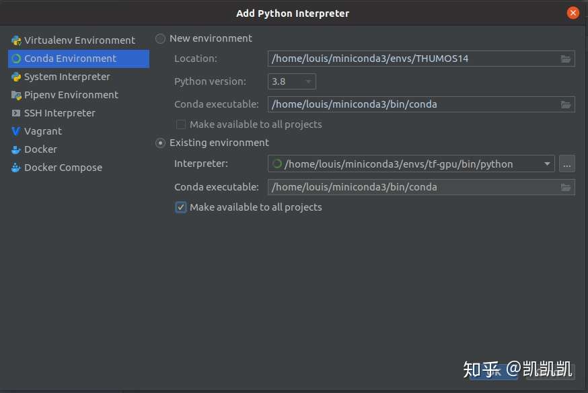Viewport: 588px width, 393px height.
Task: Click the upper Conda executable path field
Action: [421, 104]
